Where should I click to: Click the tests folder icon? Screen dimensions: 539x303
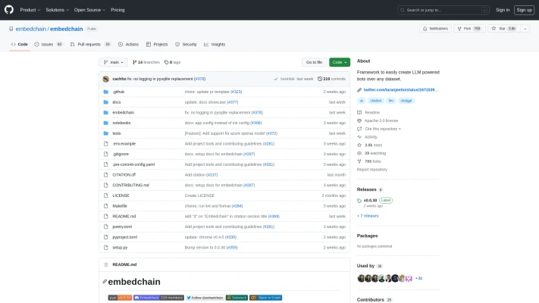click(x=106, y=133)
